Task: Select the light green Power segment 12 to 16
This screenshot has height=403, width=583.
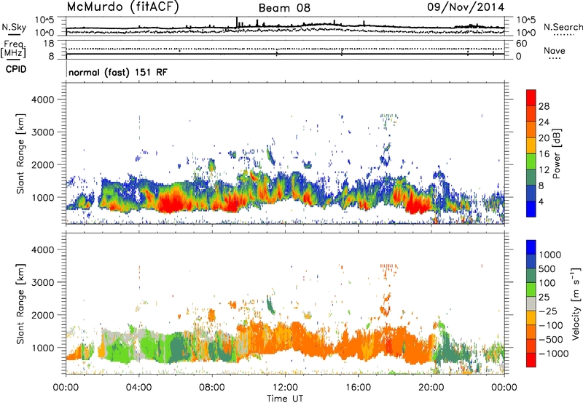Action: coord(531,161)
